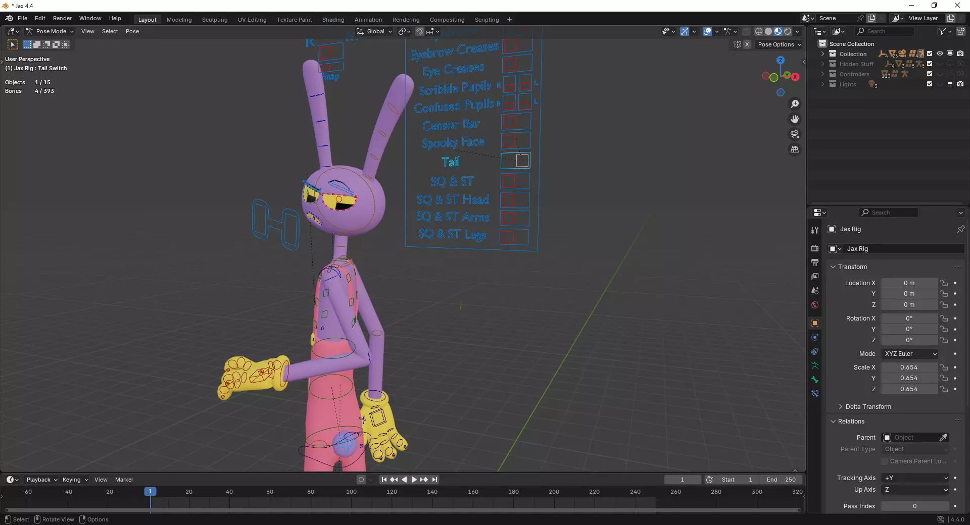Click the Scale X value slider

tap(909, 367)
